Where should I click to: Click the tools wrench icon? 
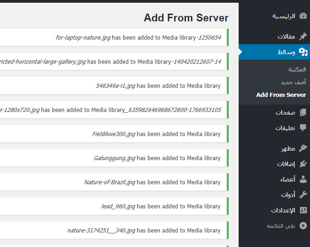click(x=303, y=195)
